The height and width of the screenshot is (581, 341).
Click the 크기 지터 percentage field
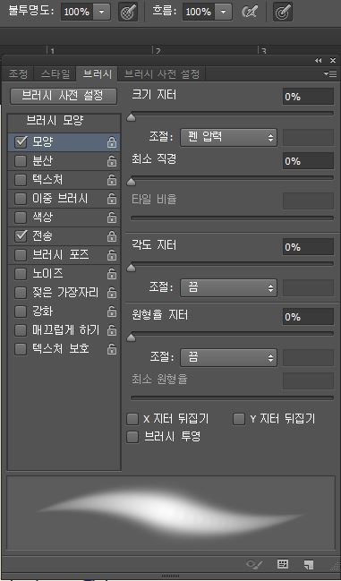point(308,97)
